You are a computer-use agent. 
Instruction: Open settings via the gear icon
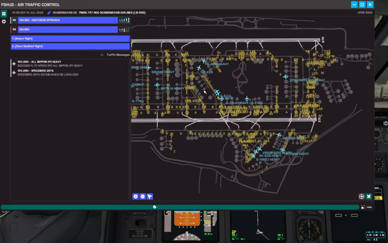point(4,21)
